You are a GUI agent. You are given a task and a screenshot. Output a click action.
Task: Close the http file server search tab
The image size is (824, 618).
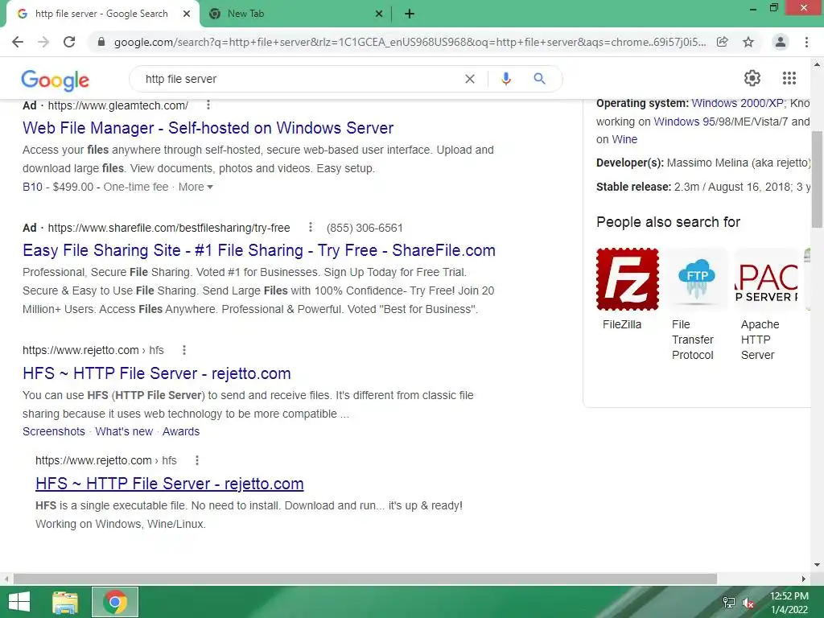pyautogui.click(x=187, y=14)
